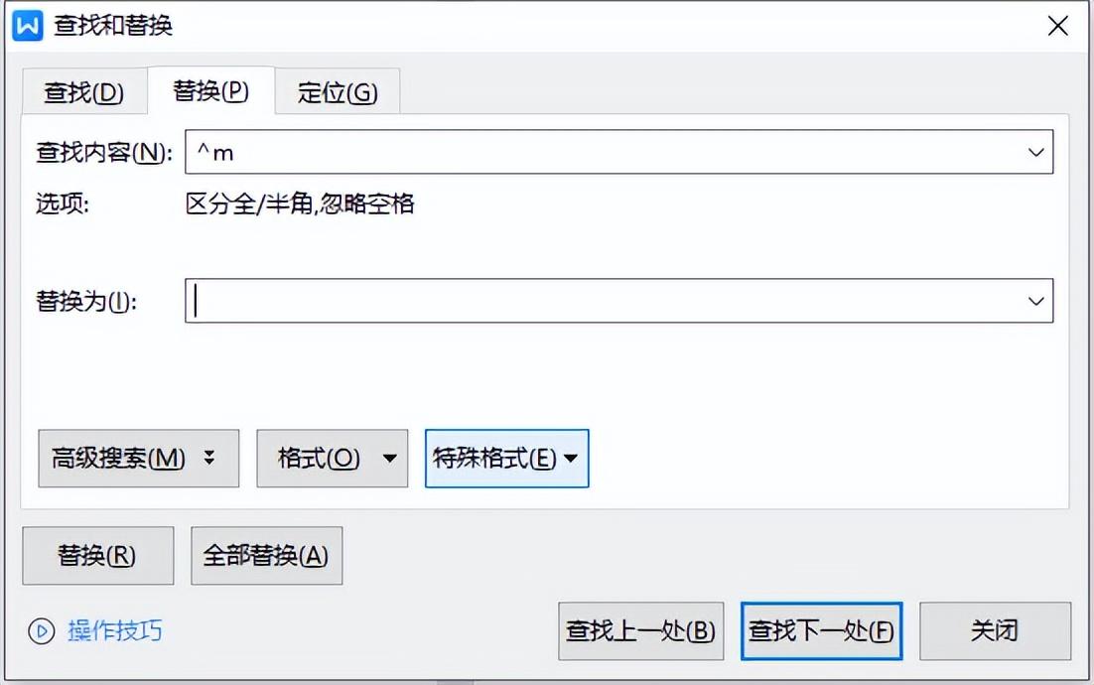Switch to the 查找(D) tab
Image resolution: width=1094 pixels, height=685 pixels.
pyautogui.click(x=83, y=90)
